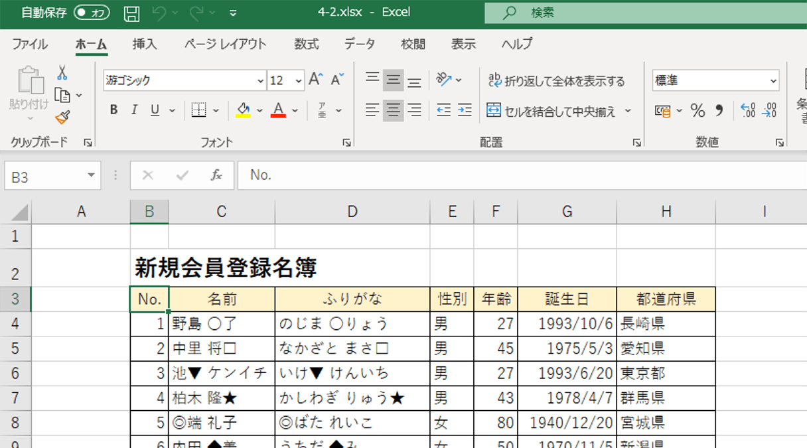Align text left
This screenshot has width=807, height=448.
372,110
